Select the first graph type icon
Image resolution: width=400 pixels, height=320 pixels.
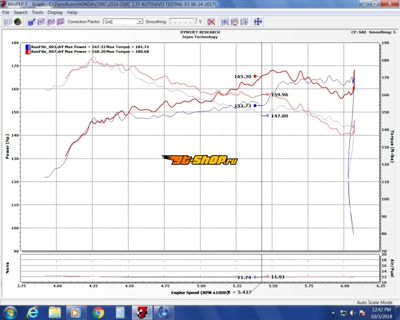point(31,21)
